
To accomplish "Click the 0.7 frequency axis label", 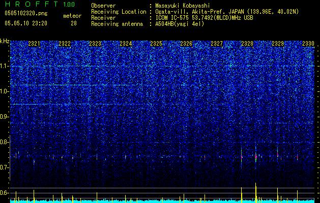I will 5,167.
